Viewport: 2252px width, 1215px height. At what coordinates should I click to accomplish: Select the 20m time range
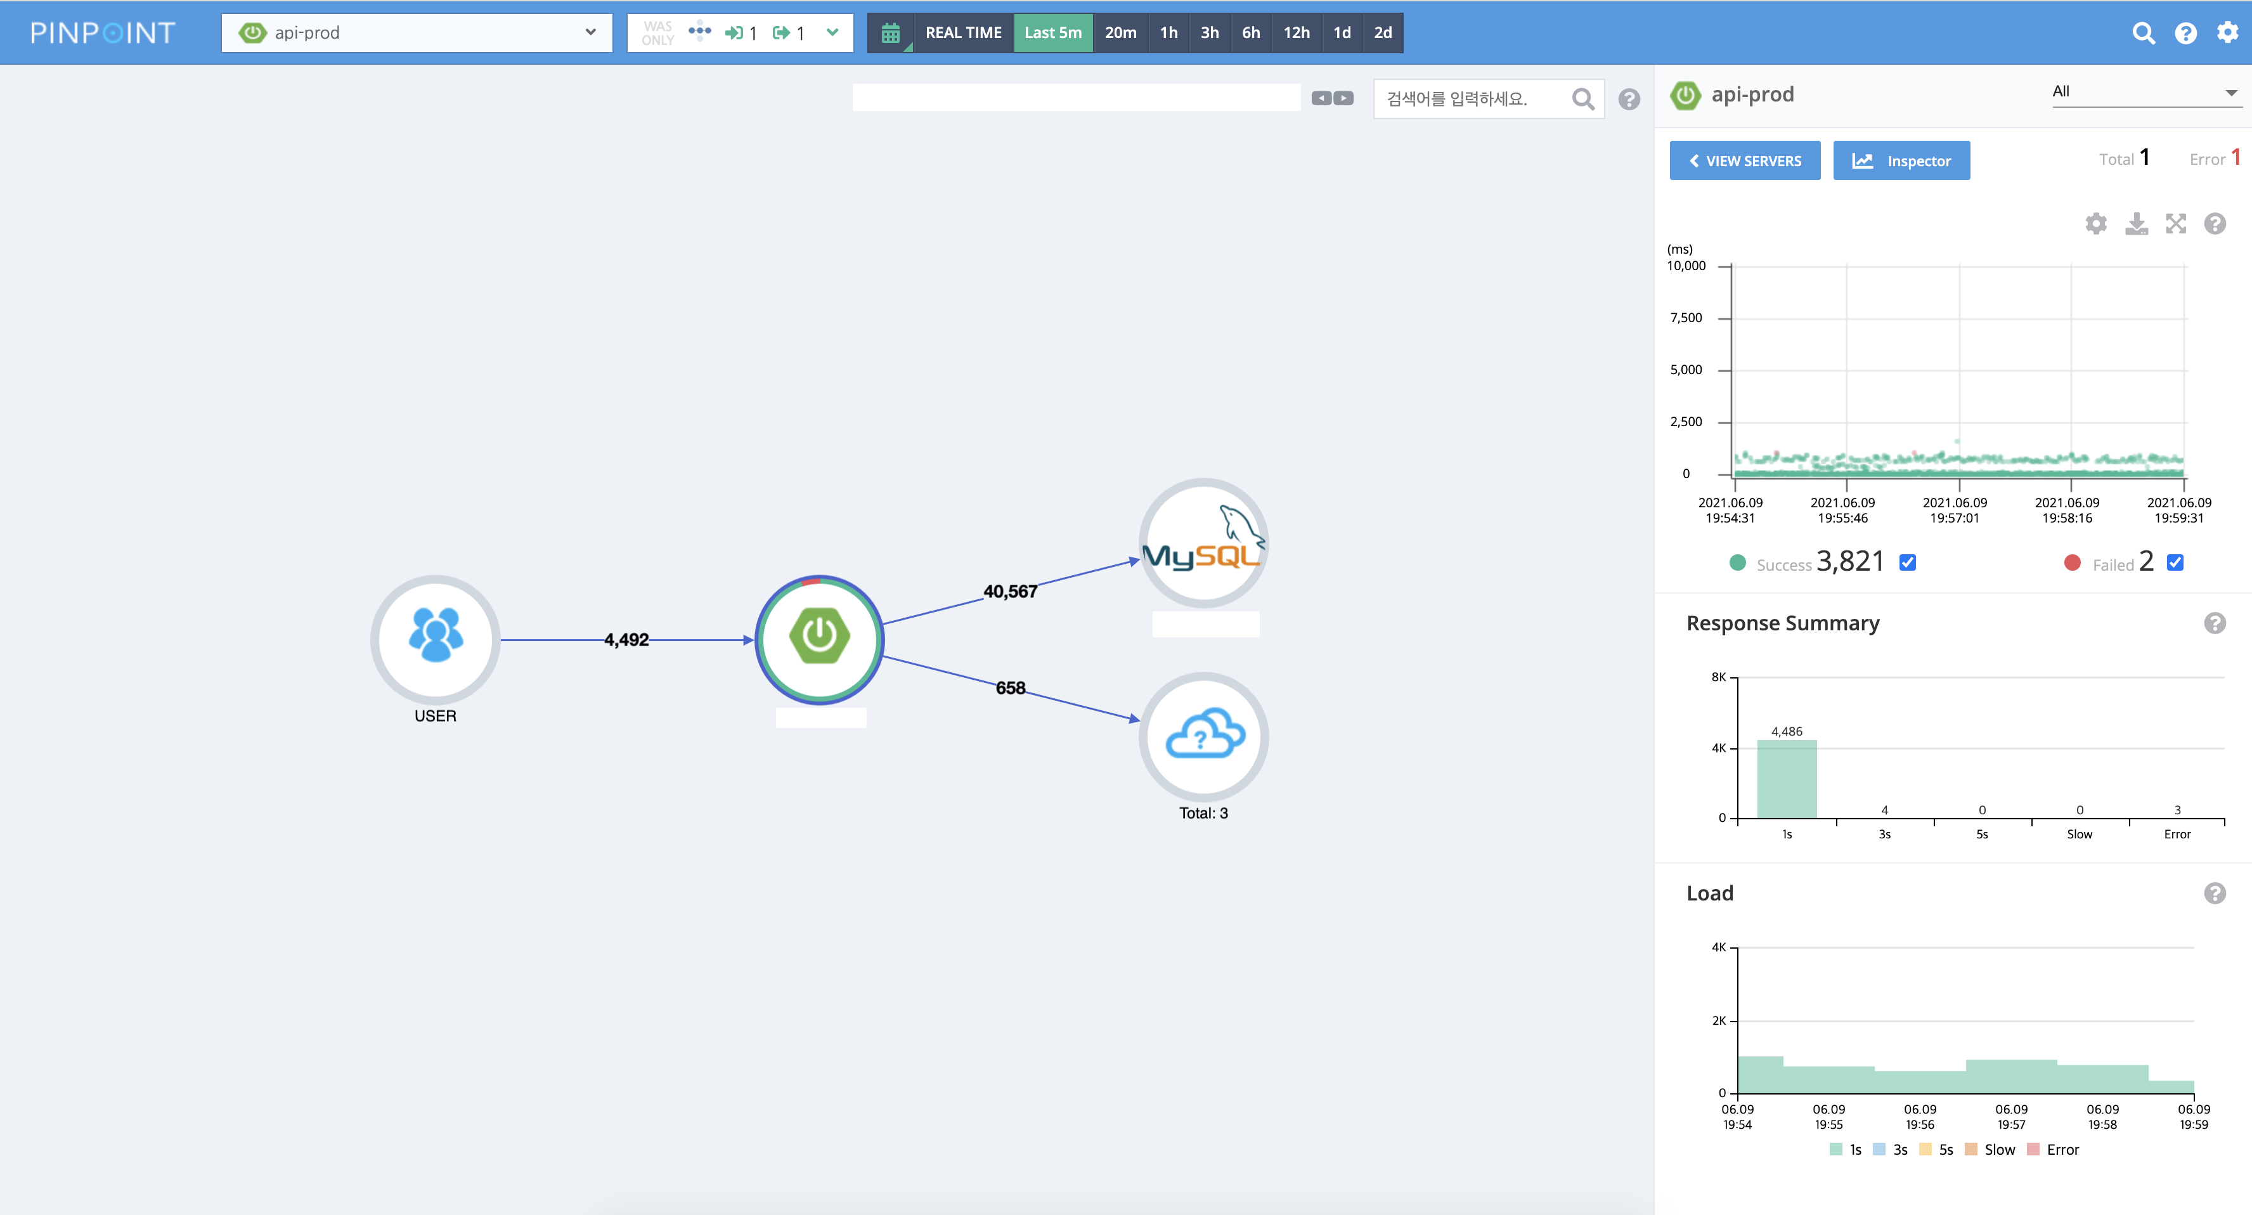(1120, 33)
